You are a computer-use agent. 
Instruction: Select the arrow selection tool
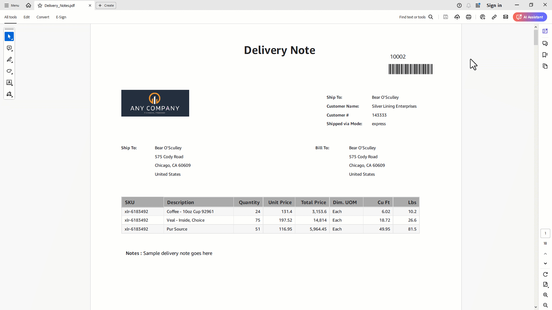9,37
